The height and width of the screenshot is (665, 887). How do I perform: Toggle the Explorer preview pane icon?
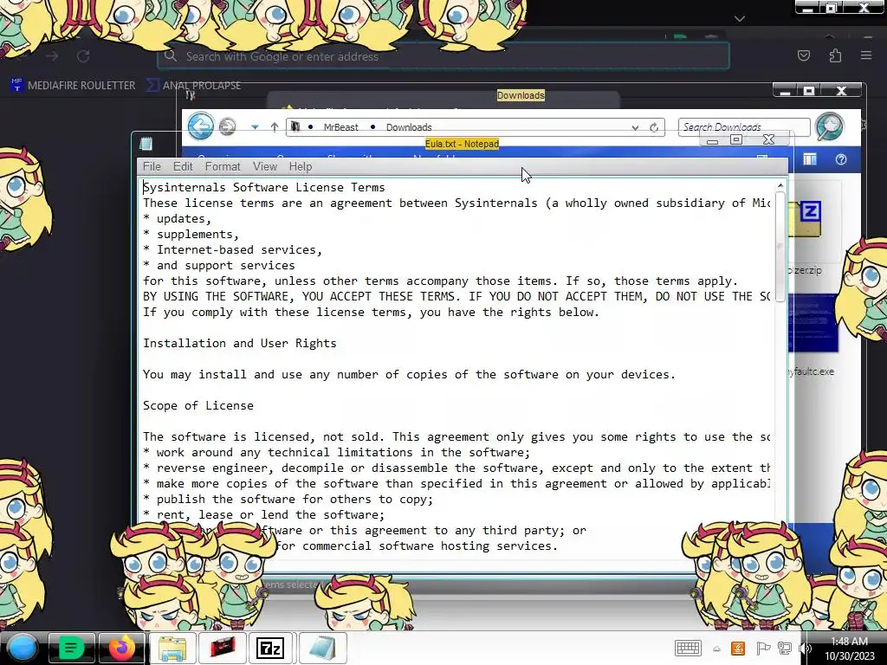[810, 160]
